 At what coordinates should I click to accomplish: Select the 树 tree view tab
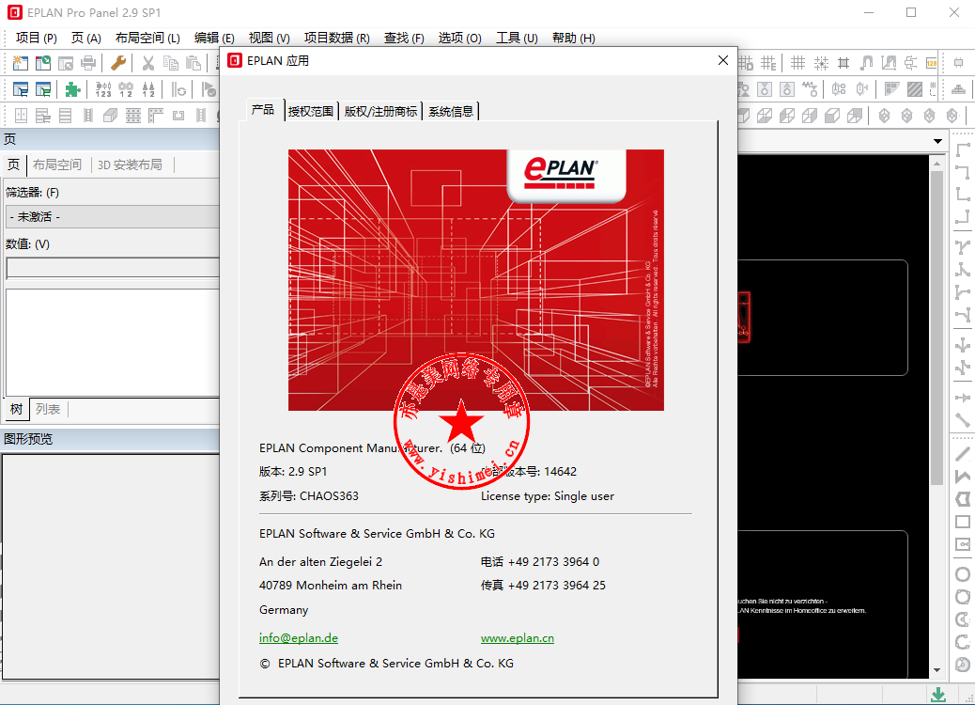click(x=16, y=410)
